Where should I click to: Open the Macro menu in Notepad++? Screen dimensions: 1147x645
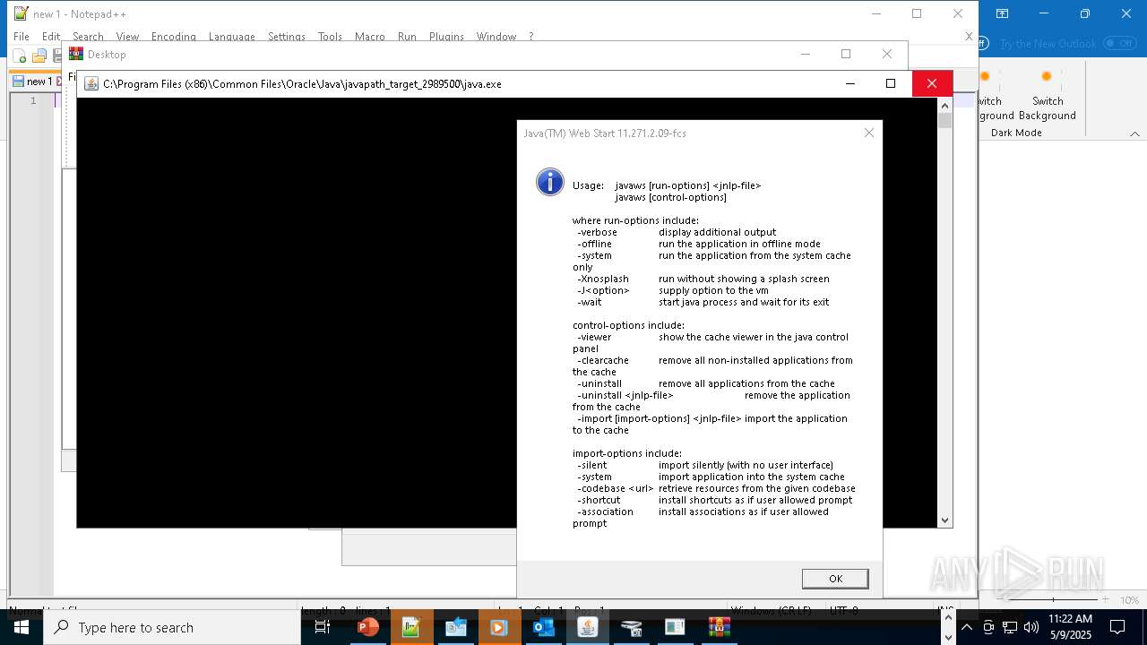pos(369,37)
